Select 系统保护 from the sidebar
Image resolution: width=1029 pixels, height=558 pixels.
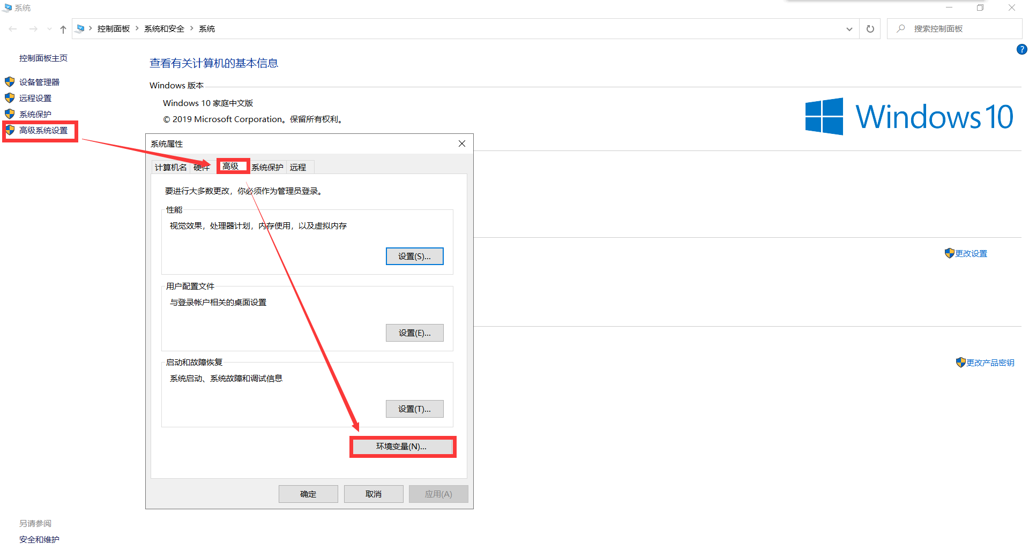(34, 114)
